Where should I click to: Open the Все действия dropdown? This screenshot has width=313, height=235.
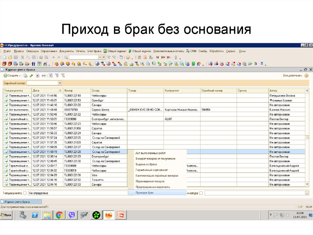point(293,76)
